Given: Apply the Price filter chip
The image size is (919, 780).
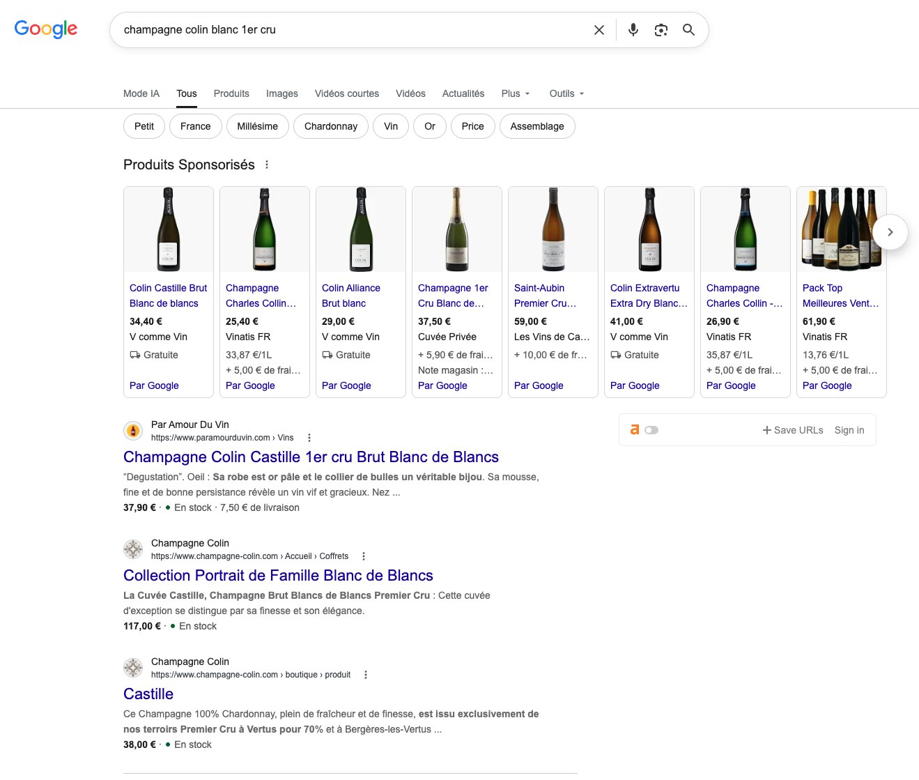Looking at the screenshot, I should coord(472,126).
